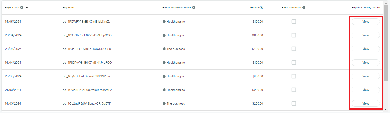
Task: Click info icon beside The business in 14/03/2024 row
Action: (164, 103)
